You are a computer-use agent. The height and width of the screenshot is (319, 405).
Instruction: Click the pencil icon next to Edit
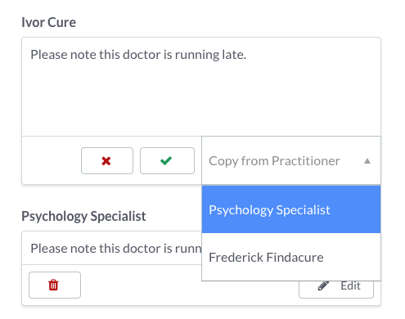tap(323, 285)
